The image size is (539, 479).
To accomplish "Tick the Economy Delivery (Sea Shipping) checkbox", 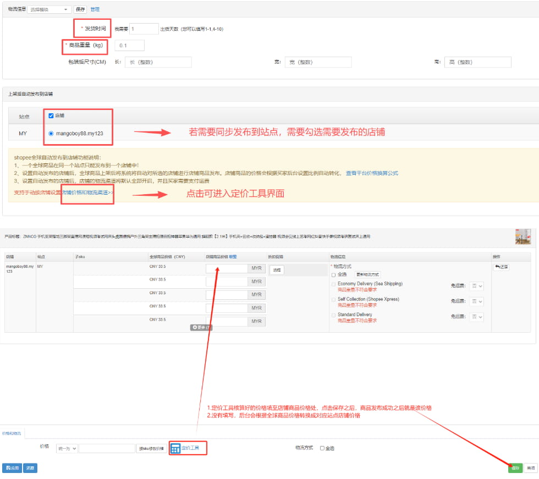I will pyautogui.click(x=333, y=284).
